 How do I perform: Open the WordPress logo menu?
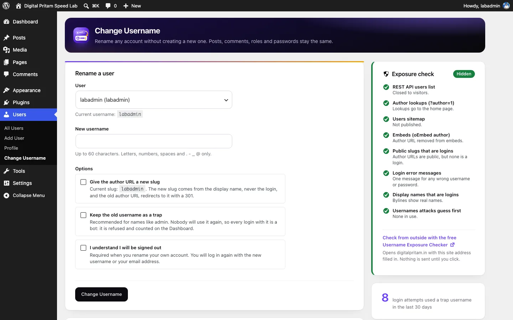pos(6,6)
